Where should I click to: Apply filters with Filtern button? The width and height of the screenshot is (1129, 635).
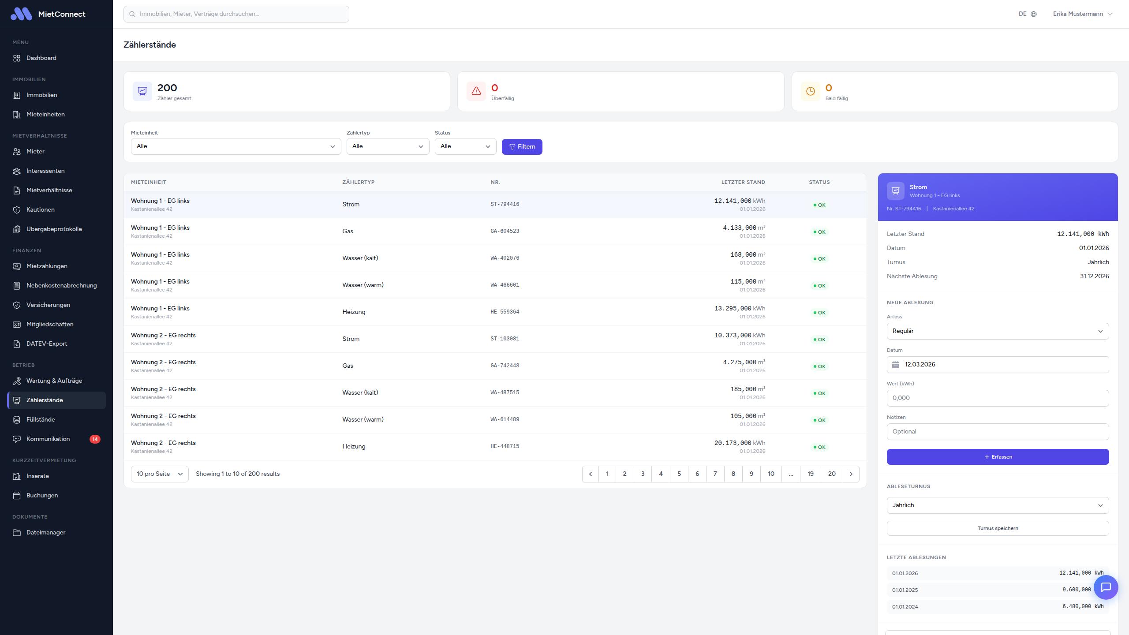(x=522, y=147)
